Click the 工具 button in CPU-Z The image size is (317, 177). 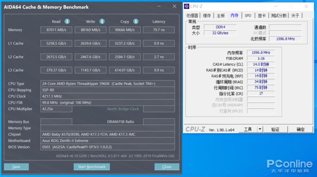point(248,129)
